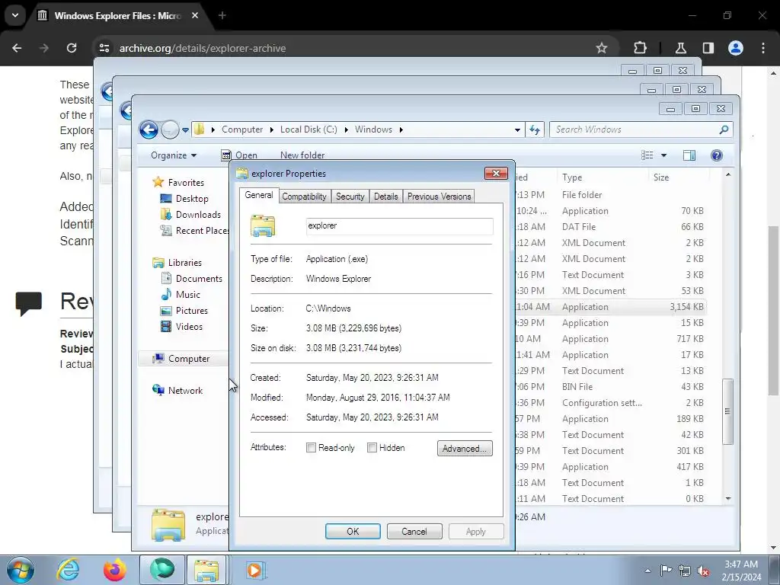Click New folder in the toolbar

point(302,155)
